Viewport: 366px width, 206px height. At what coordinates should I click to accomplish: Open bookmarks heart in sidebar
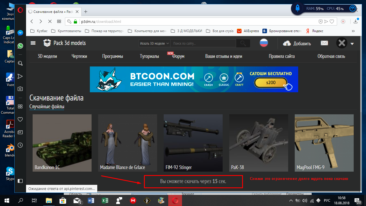(x=20, y=119)
